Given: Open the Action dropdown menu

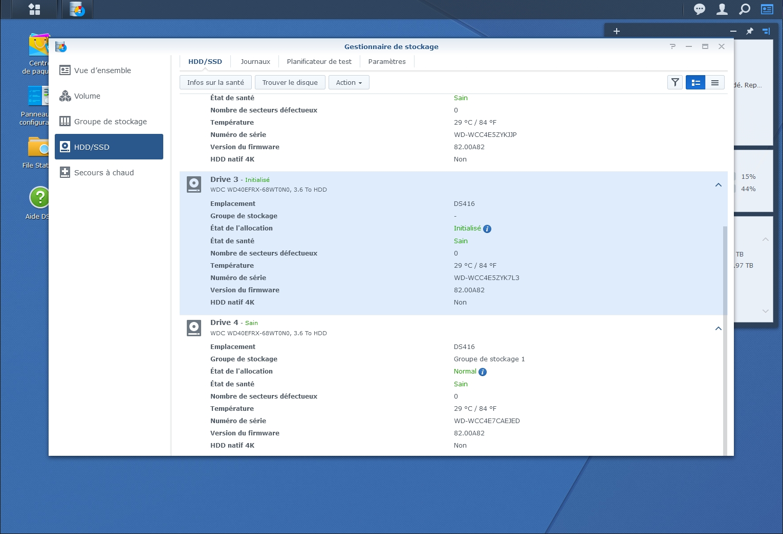Looking at the screenshot, I should (349, 82).
